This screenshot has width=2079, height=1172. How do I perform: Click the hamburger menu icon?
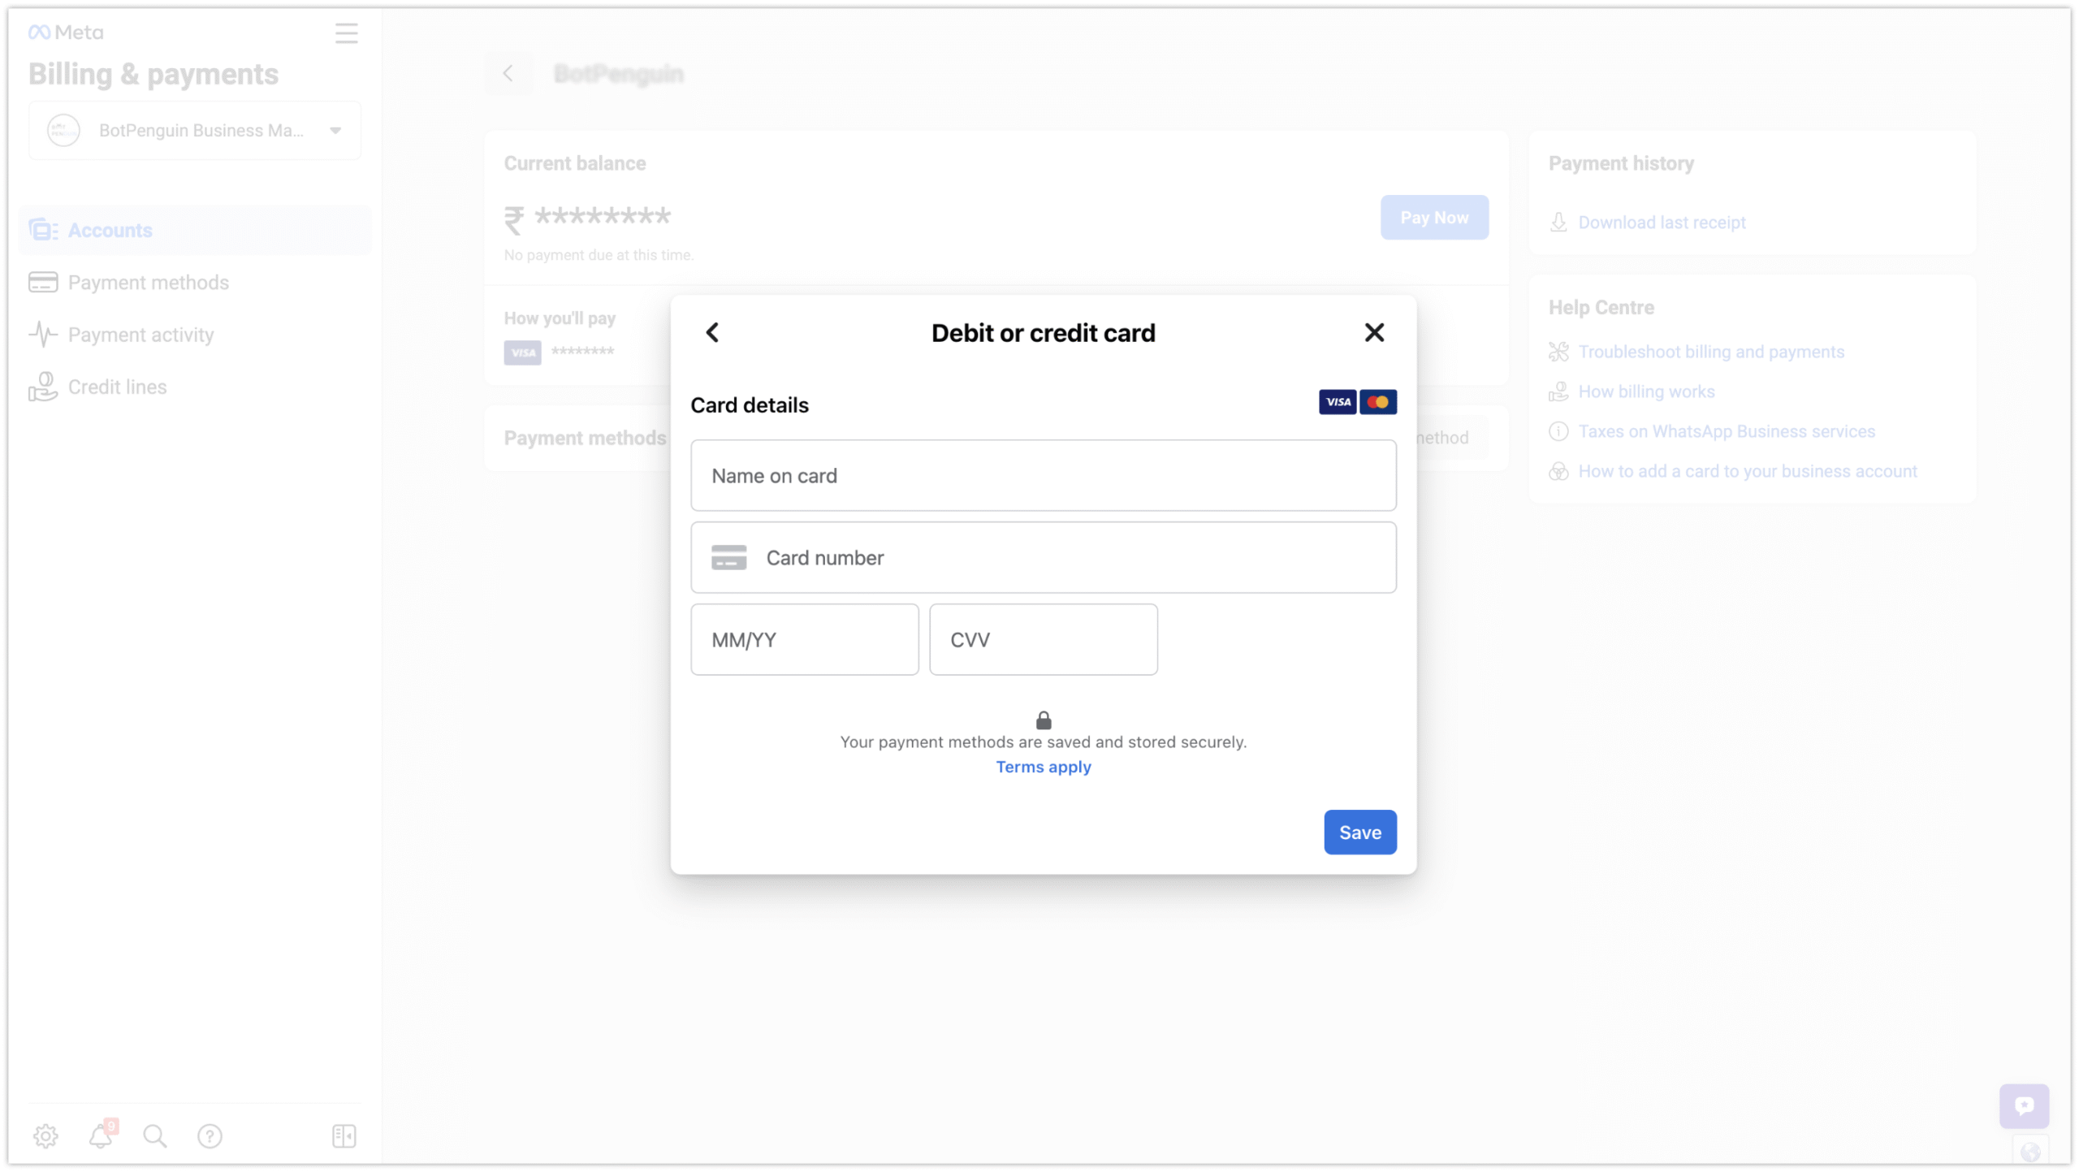[346, 33]
